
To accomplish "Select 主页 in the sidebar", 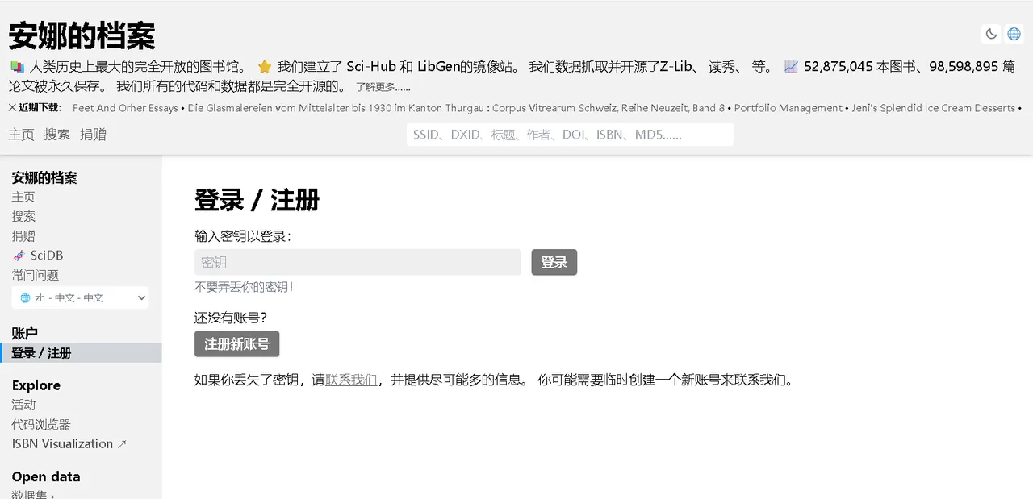I will (23, 197).
